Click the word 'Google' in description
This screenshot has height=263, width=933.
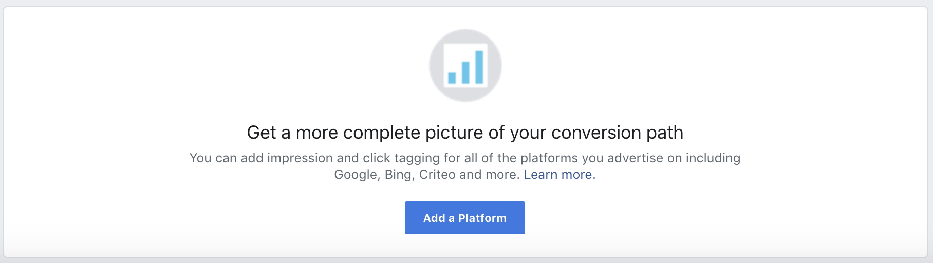point(357,175)
